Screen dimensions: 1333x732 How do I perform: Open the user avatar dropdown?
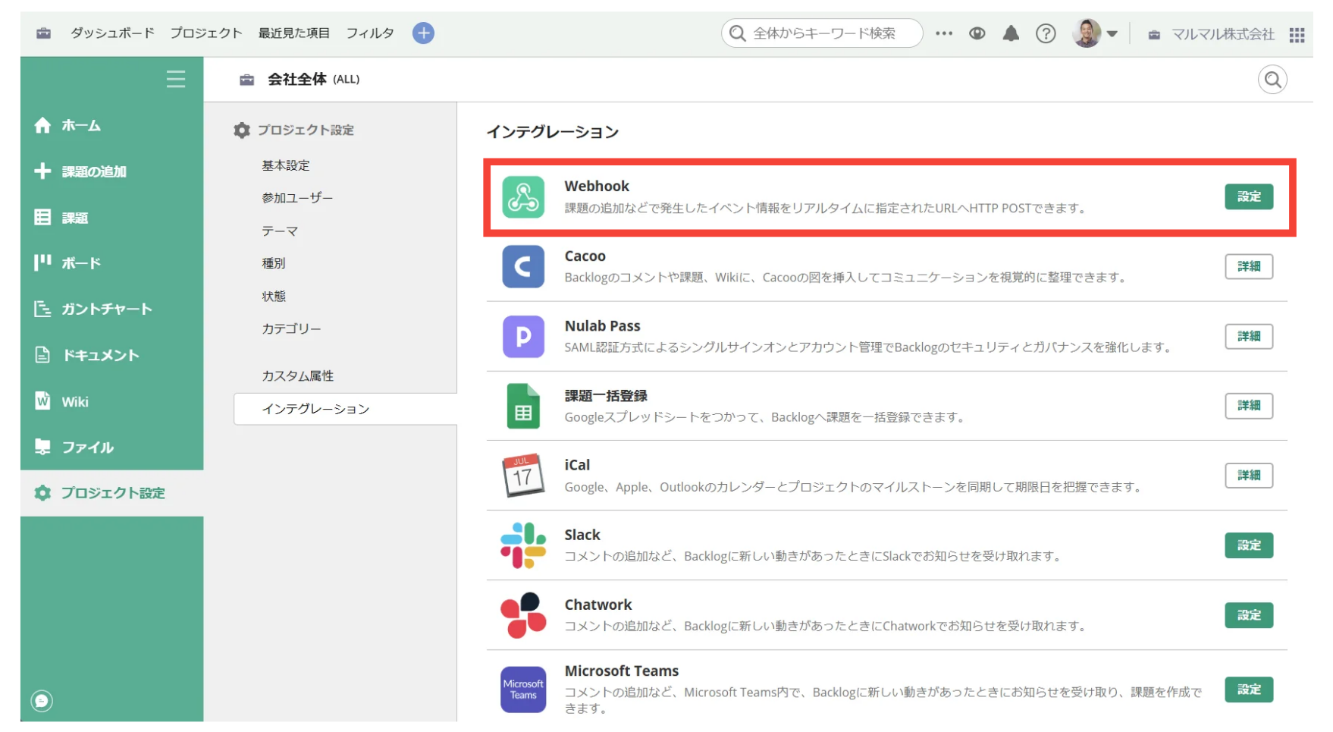1096,33
